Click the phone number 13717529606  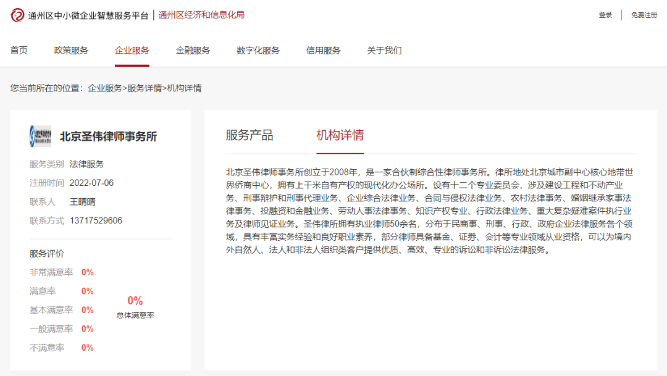96,220
